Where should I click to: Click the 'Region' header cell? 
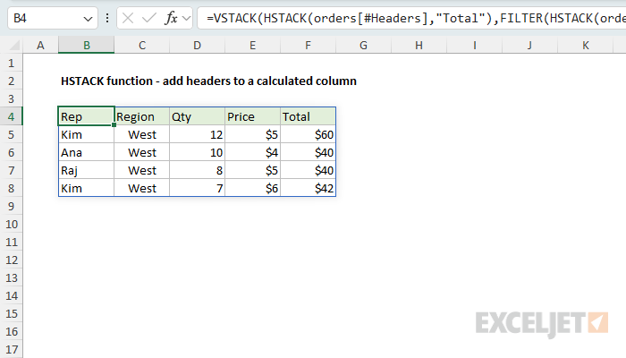(141, 116)
